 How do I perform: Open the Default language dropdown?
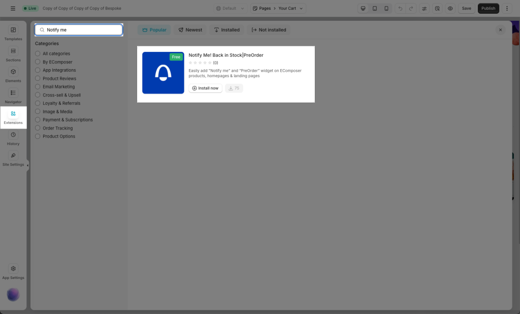230,9
